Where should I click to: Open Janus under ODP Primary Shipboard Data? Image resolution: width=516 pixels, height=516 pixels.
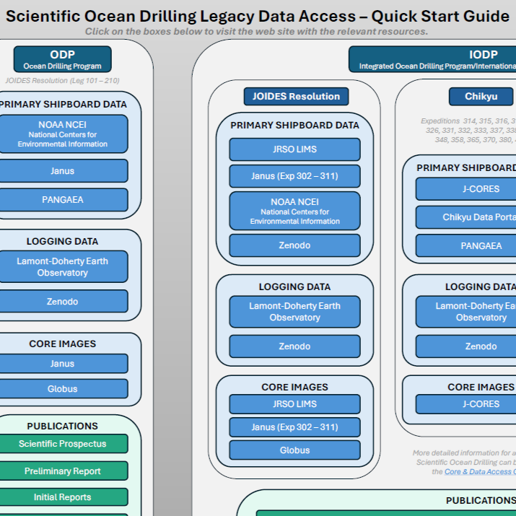63,171
